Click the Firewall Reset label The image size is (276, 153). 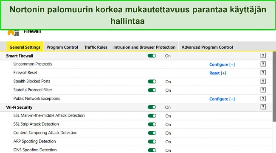(x=25, y=73)
